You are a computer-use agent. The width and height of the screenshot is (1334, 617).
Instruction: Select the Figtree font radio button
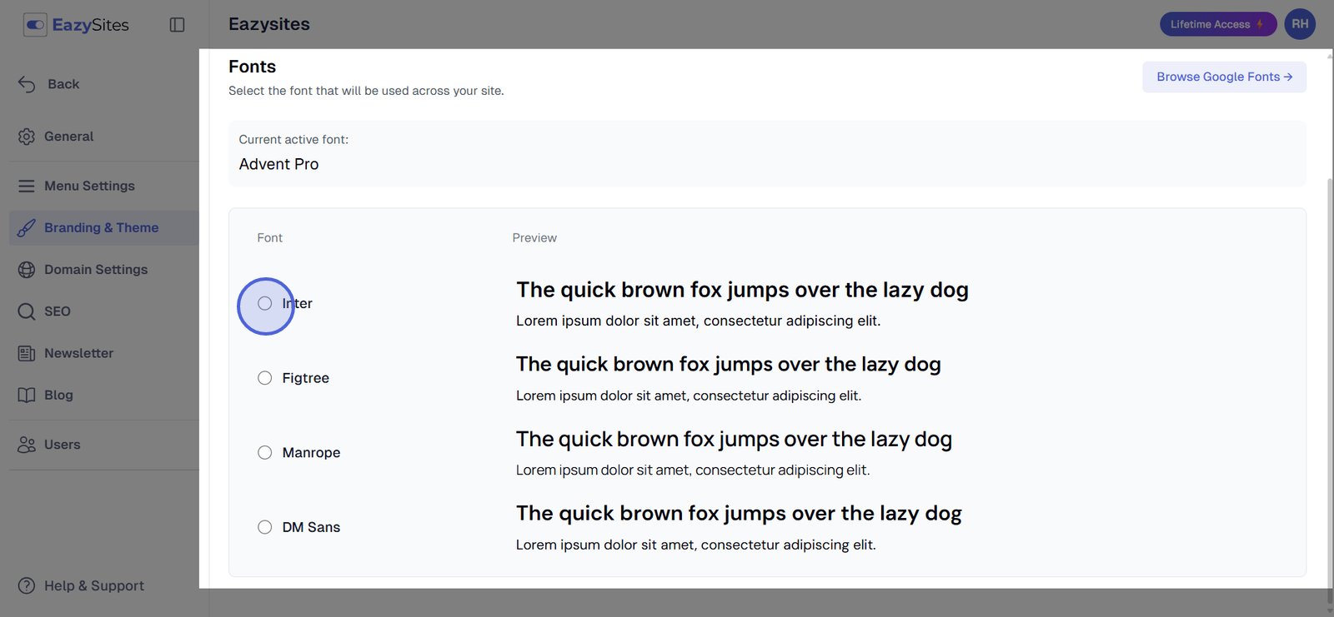[265, 378]
